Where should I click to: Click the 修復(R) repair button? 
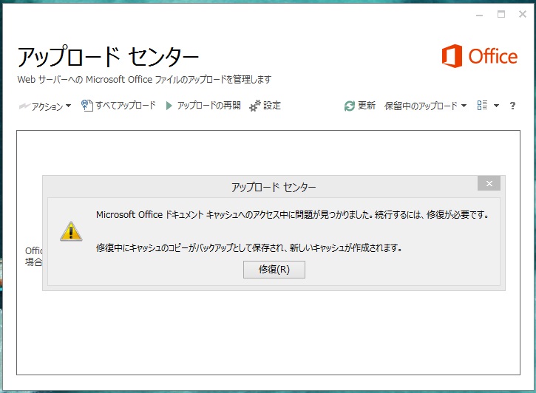(274, 270)
